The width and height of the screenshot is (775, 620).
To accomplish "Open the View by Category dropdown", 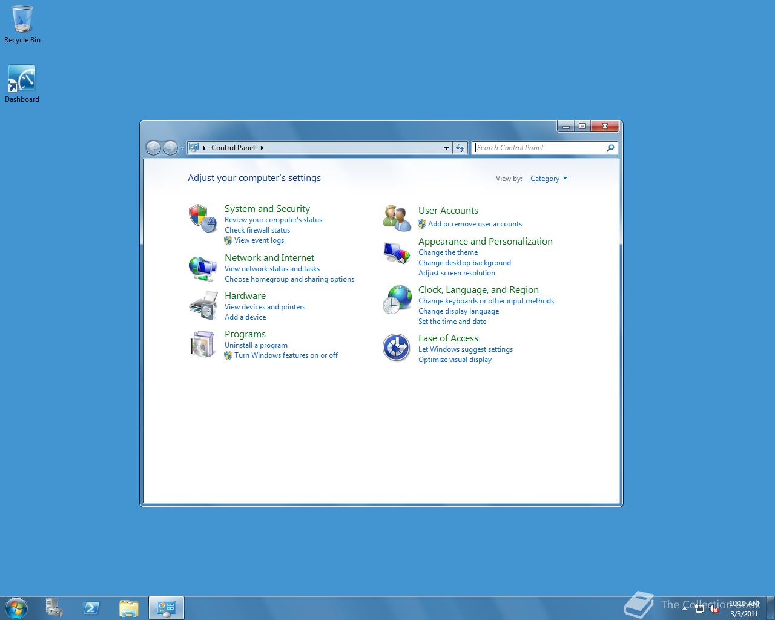I will [549, 179].
